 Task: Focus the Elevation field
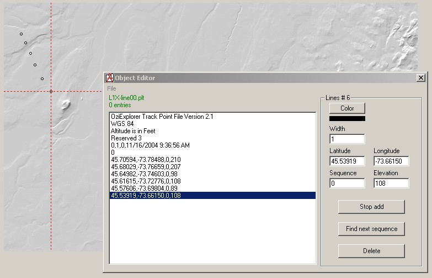pyautogui.click(x=391, y=183)
